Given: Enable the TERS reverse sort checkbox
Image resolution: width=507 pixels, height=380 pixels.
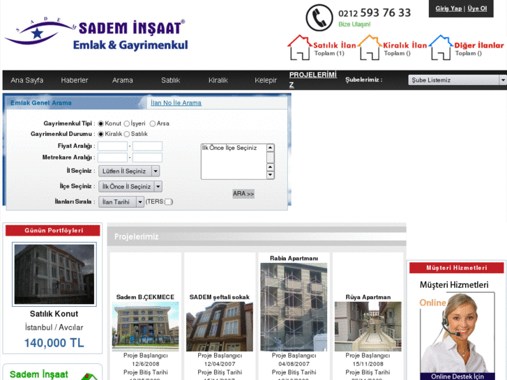Looking at the screenshot, I should pyautogui.click(x=168, y=202).
